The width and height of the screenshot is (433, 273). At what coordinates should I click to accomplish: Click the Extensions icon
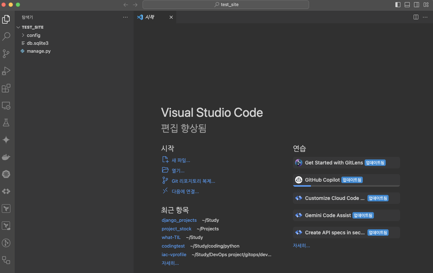point(6,88)
